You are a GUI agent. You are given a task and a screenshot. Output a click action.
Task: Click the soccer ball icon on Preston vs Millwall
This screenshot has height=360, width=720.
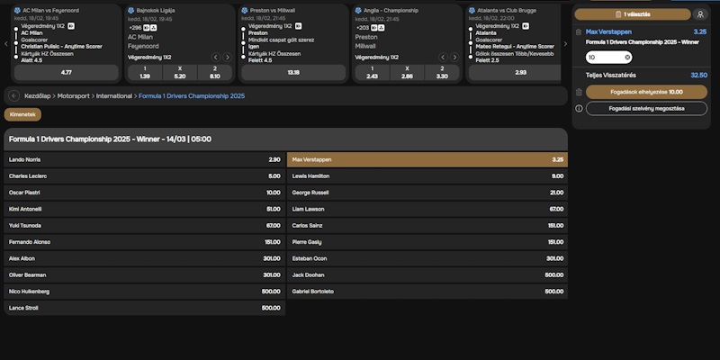click(245, 10)
